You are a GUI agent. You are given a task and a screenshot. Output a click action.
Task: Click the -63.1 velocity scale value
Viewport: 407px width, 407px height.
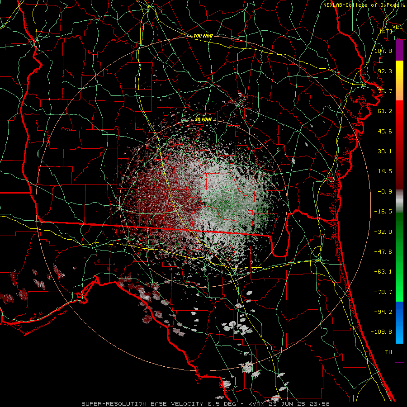pyautogui.click(x=383, y=272)
